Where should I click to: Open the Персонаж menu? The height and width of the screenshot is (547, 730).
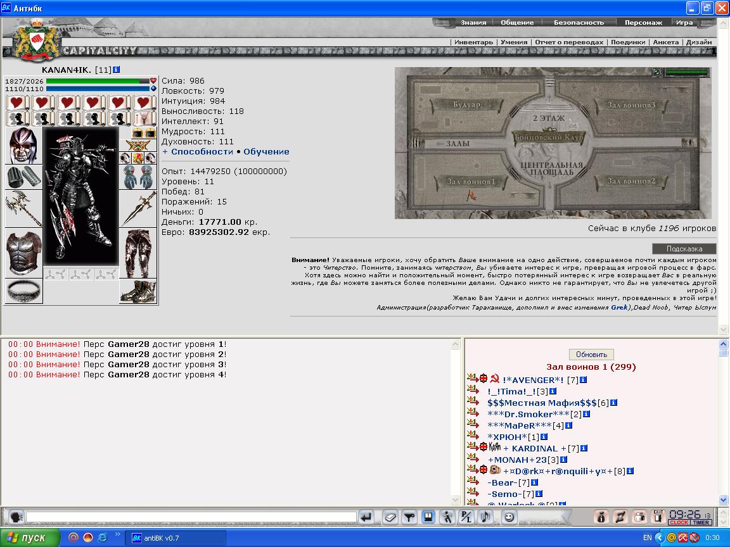pyautogui.click(x=643, y=22)
